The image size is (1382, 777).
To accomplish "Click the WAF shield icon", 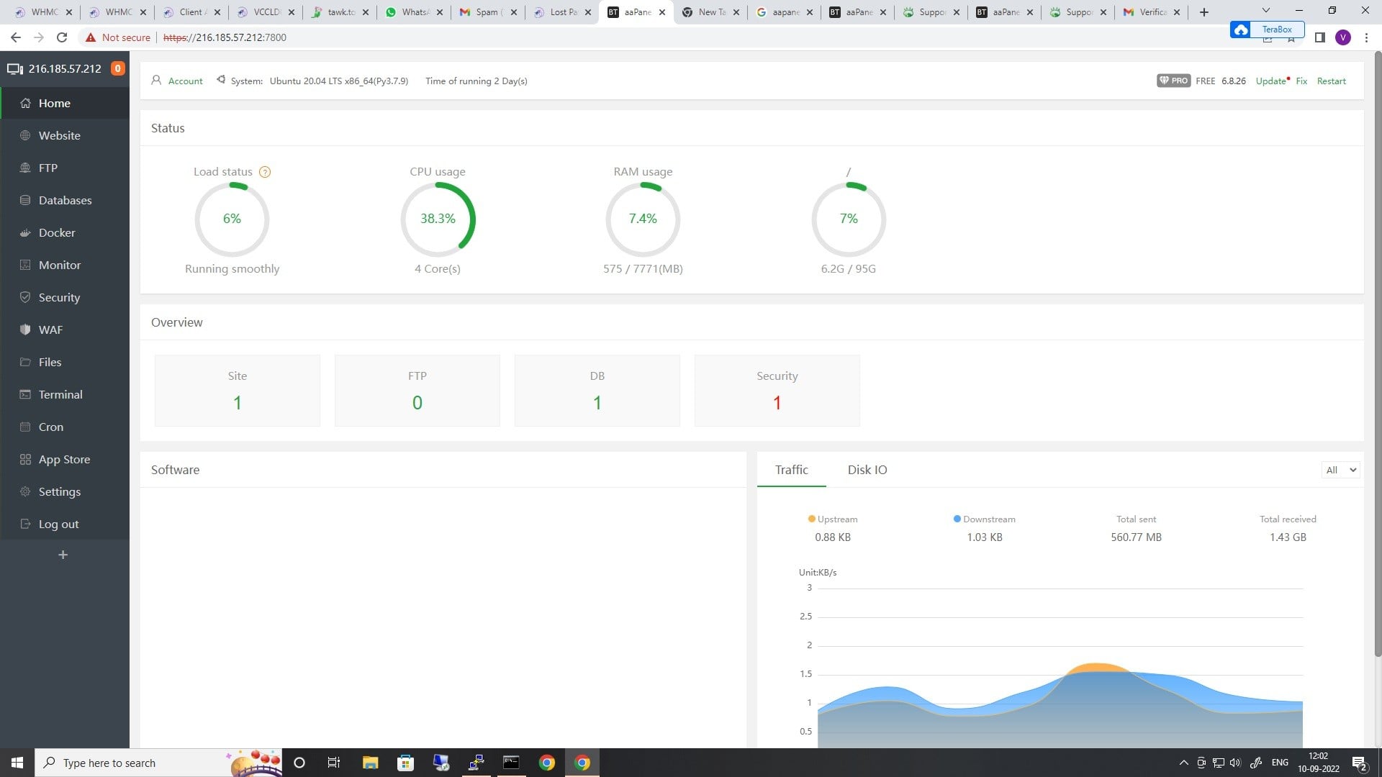I will point(25,330).
